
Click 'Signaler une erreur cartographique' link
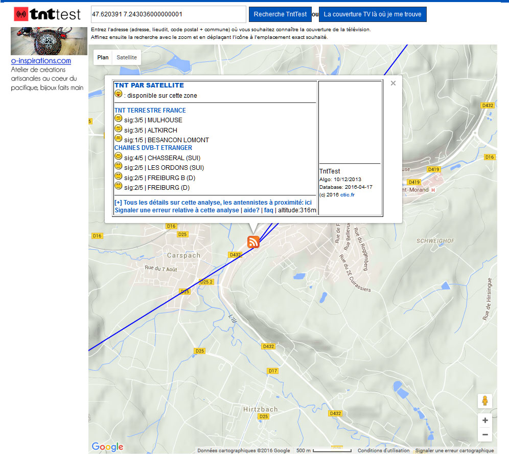454,450
